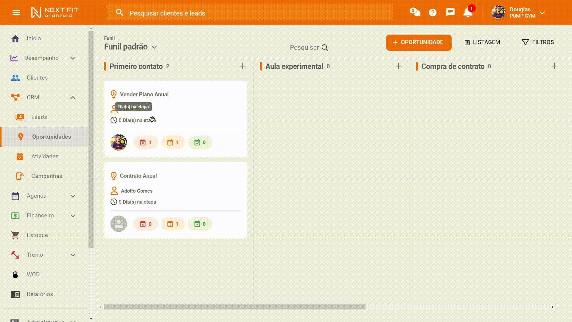
Task: Open the chat messages icon
Action: [450, 13]
